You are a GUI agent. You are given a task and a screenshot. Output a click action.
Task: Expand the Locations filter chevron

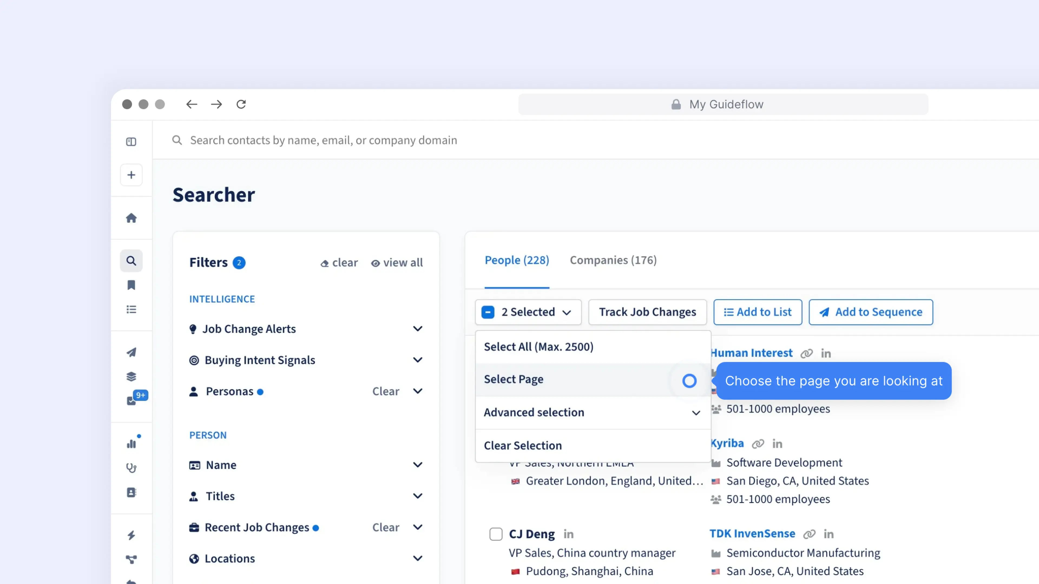coord(417,558)
